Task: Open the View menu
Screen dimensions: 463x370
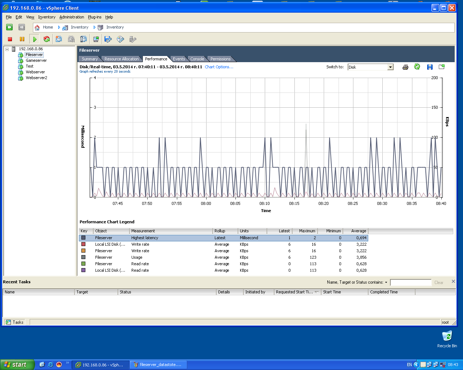Action: (x=30, y=17)
